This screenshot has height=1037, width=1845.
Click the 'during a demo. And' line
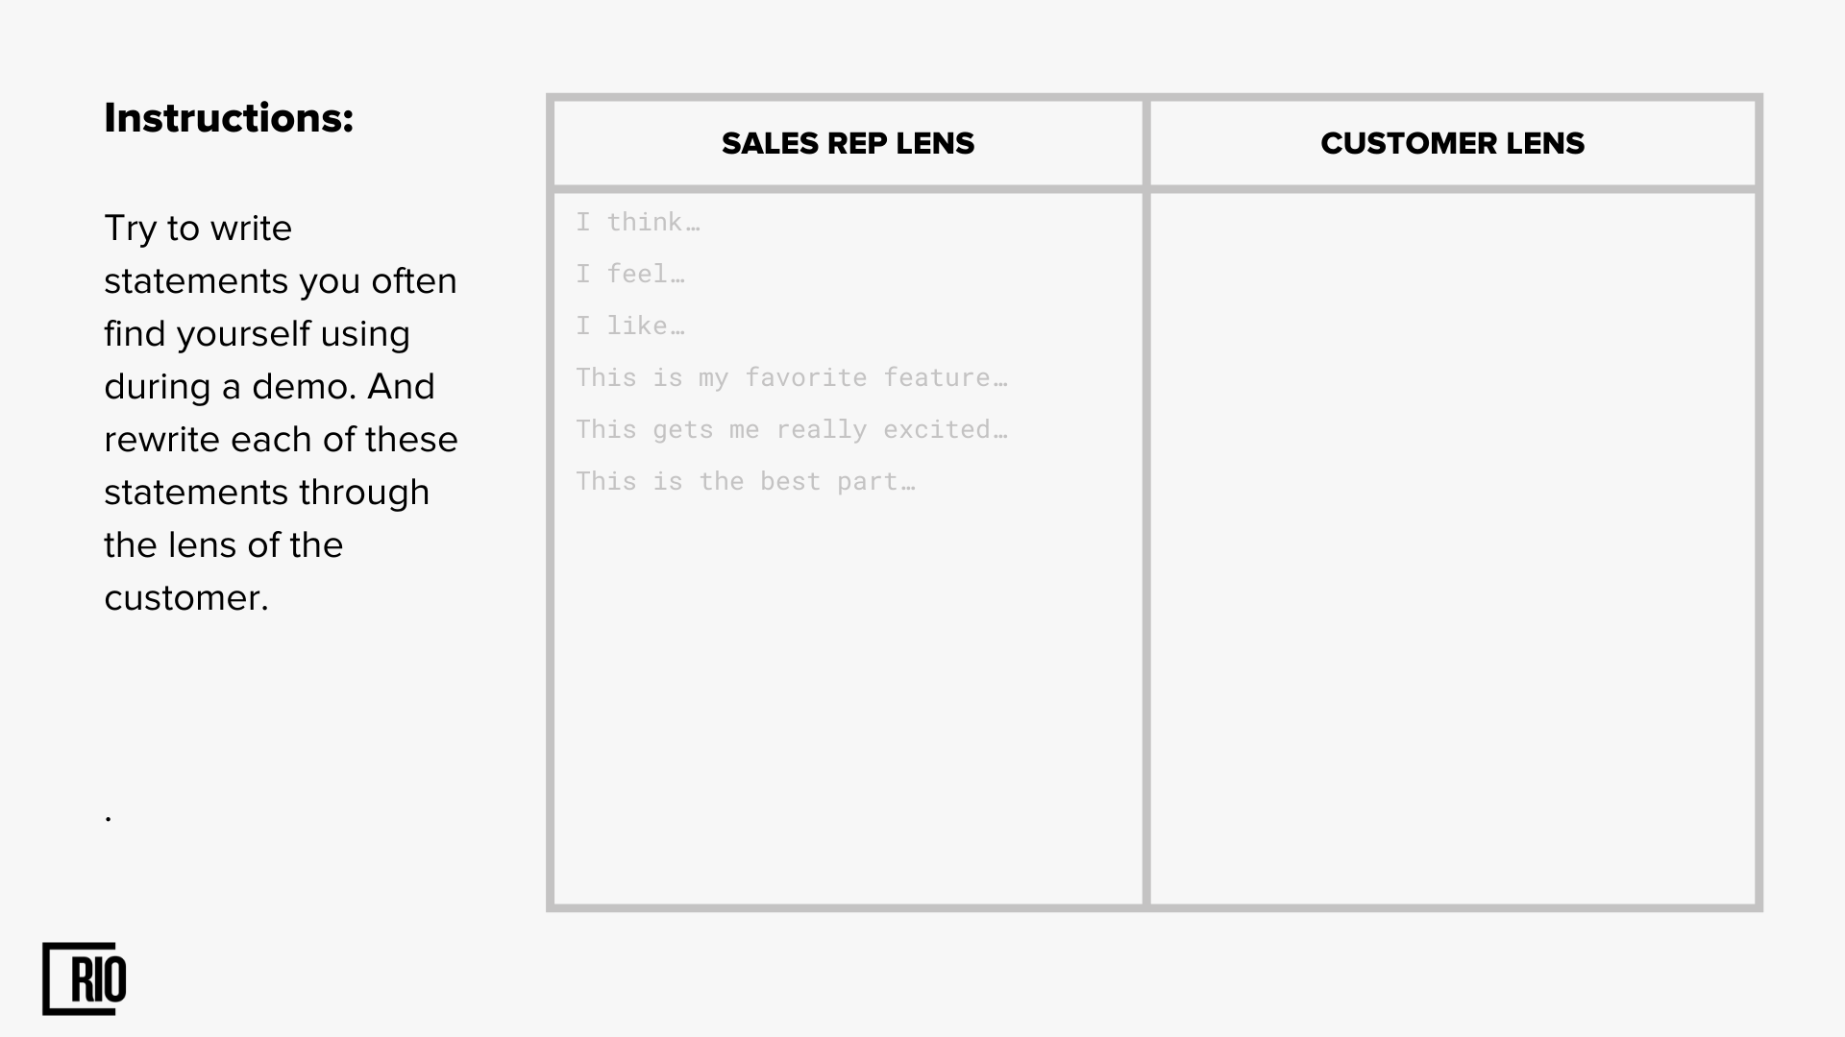coord(270,387)
